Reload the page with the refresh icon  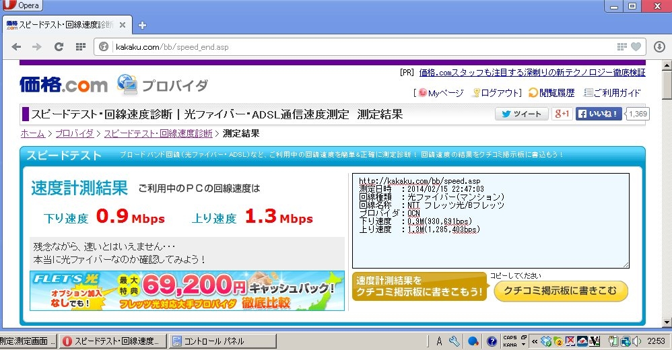[x=59, y=46]
